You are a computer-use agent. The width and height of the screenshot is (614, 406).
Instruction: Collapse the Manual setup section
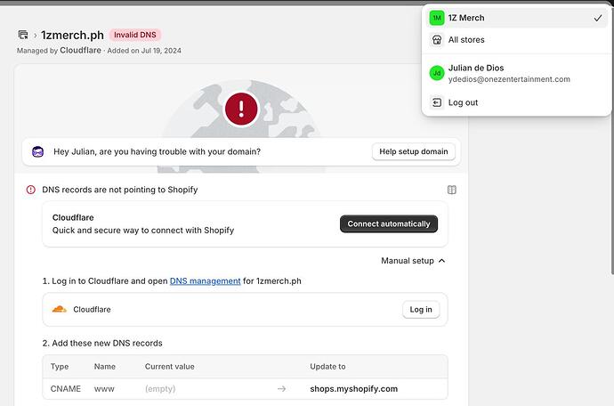[x=413, y=261]
